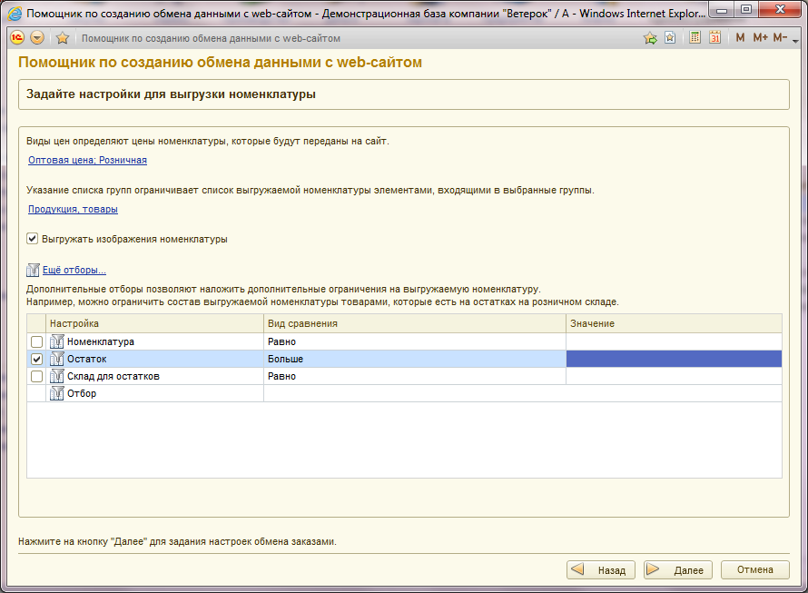
Task: Open the round dropdown arrow menu button
Action: [37, 37]
